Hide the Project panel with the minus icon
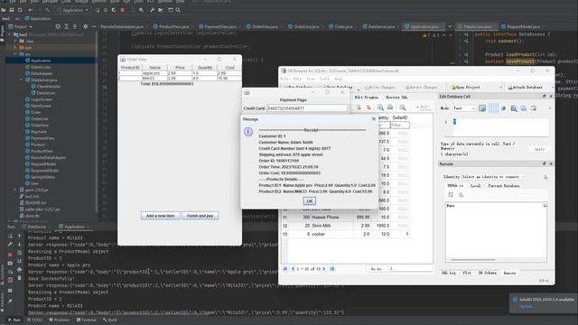578x325 pixels. click(94, 26)
